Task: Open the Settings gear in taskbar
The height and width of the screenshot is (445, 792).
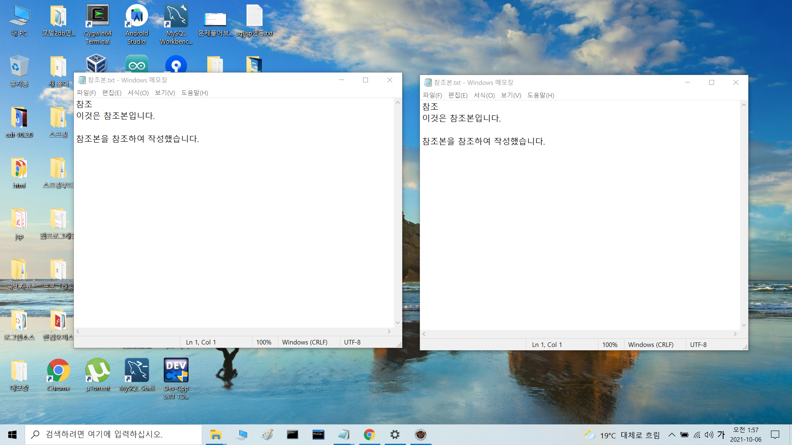Action: pos(395,435)
